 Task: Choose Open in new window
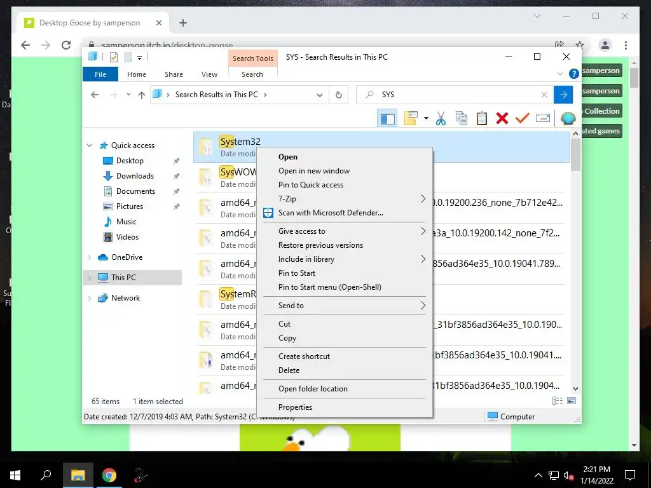coord(345,171)
